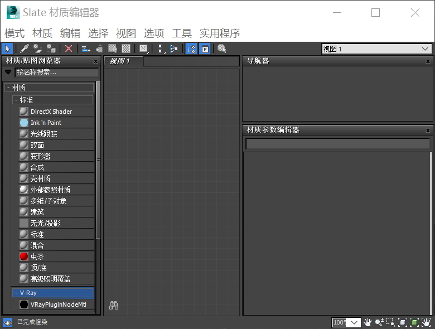Click Lay Out All vertical flyout icon
Screen dimensions: 435x329
click(x=162, y=49)
